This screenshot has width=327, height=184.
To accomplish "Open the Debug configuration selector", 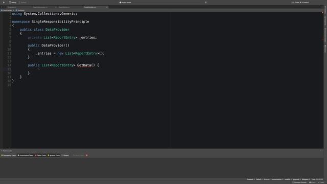I will click(13, 3).
